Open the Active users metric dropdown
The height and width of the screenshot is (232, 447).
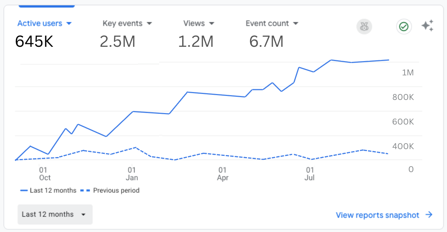44,23
